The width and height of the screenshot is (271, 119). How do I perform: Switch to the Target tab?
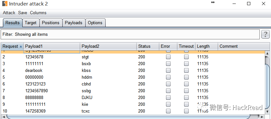(31, 23)
